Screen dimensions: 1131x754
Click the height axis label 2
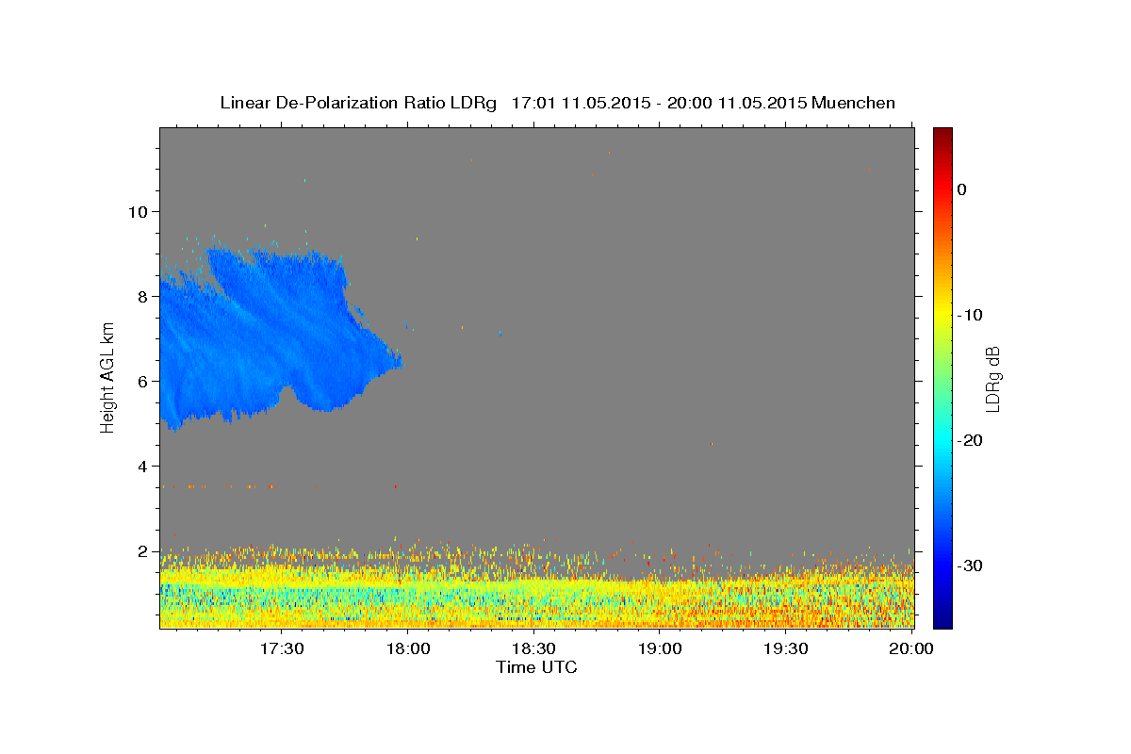click(x=141, y=550)
